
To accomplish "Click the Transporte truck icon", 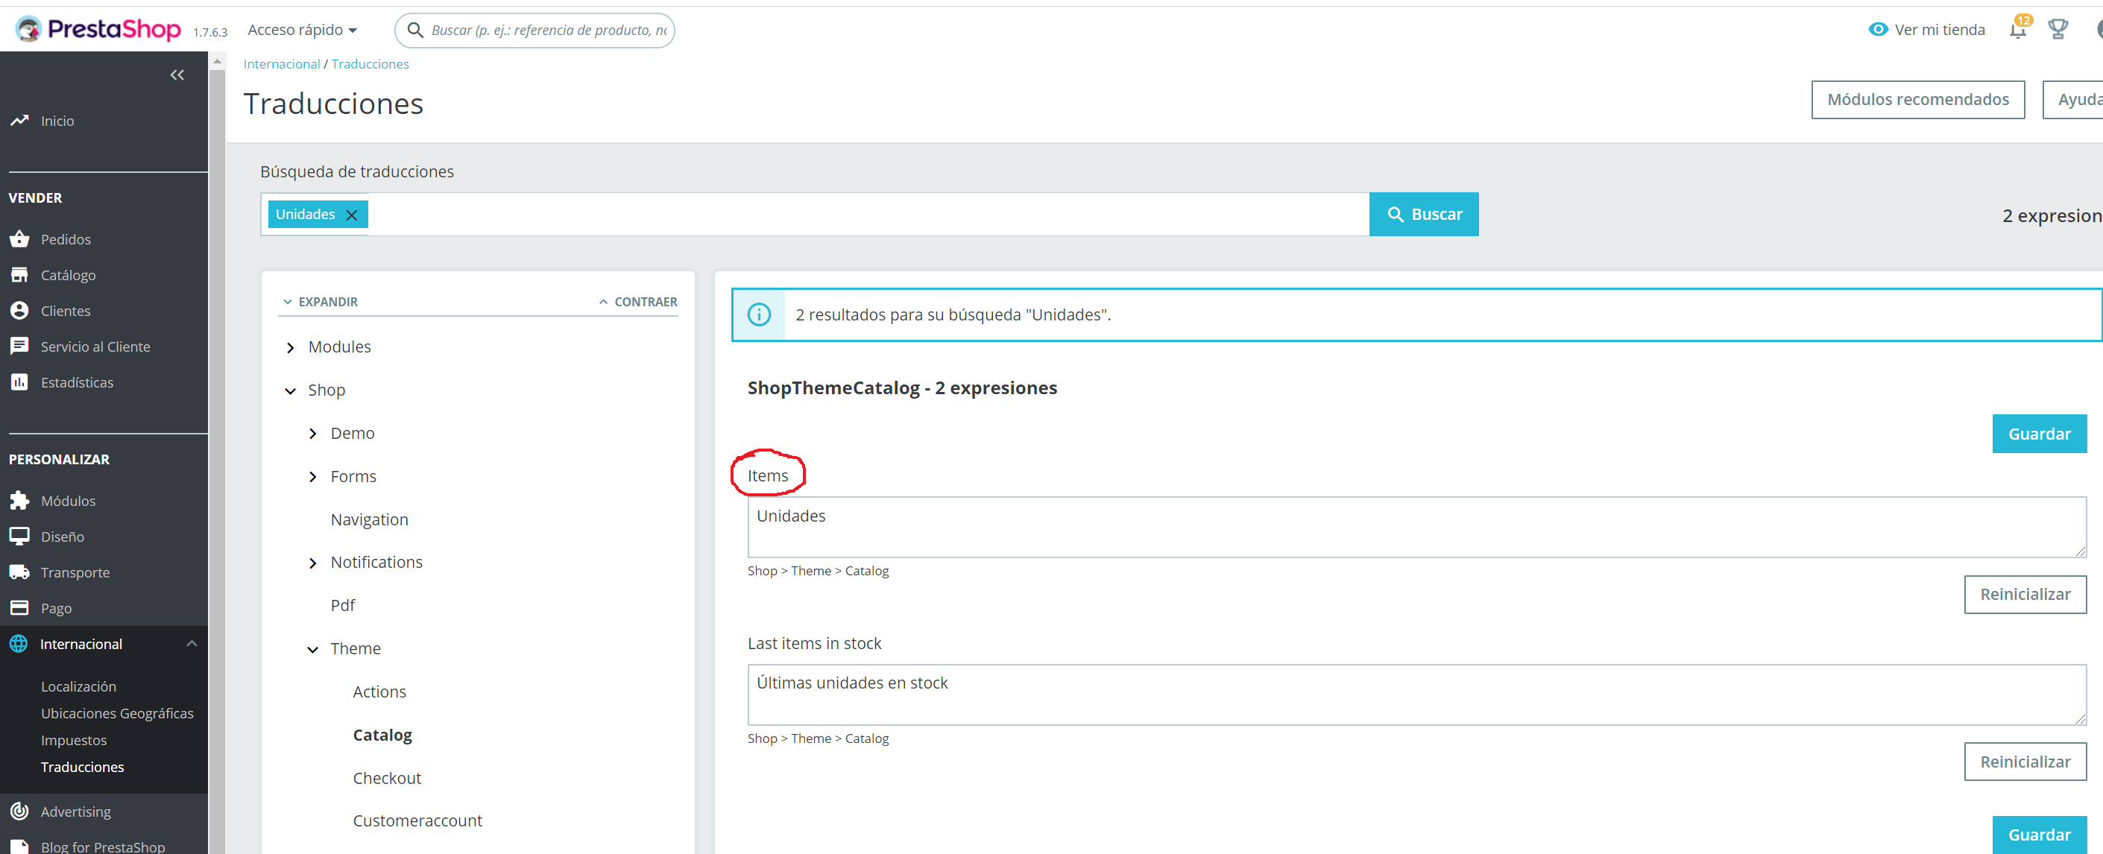I will tap(19, 572).
